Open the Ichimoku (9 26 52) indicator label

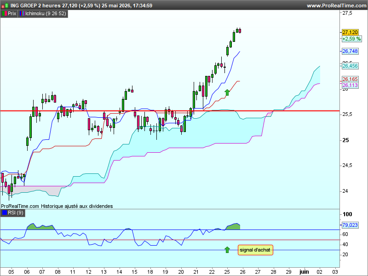(x=43, y=14)
